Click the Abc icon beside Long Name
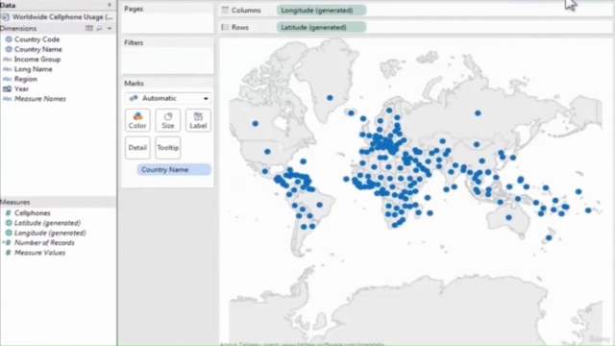Screen dimensions: 615x346 coord(8,69)
